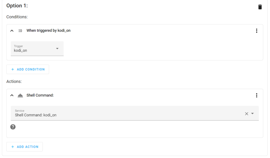Image resolution: width=270 pixels, height=158 pixels.
Task: Delete Option 1 with trash icon
Action: [x=260, y=7]
